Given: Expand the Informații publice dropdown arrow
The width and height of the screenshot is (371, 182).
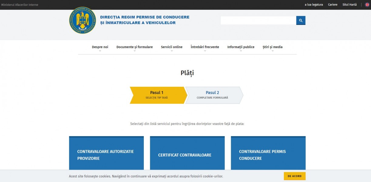Looking at the screenshot, I should [x=241, y=51].
